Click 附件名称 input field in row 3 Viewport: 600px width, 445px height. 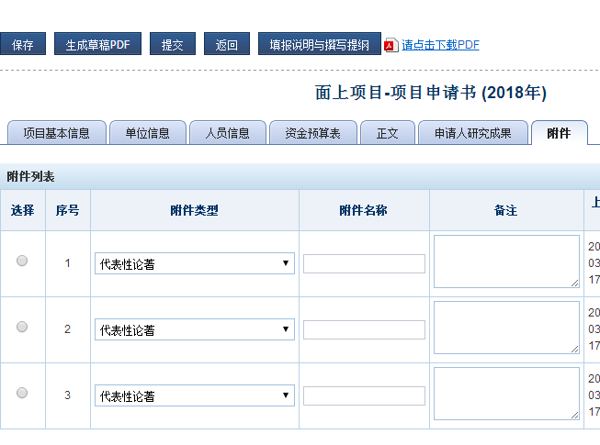click(364, 395)
